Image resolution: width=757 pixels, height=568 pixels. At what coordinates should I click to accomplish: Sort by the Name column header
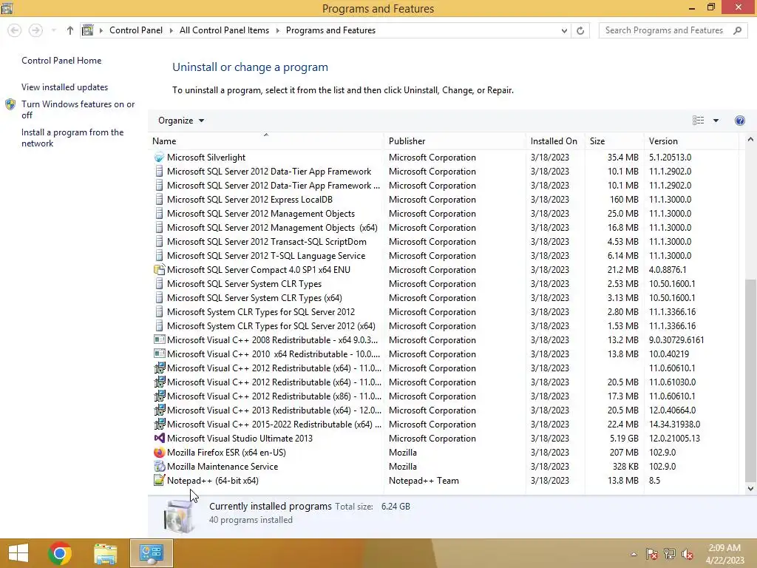266,141
